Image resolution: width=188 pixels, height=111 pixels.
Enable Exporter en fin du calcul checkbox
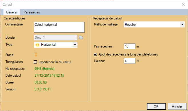coord(35,62)
